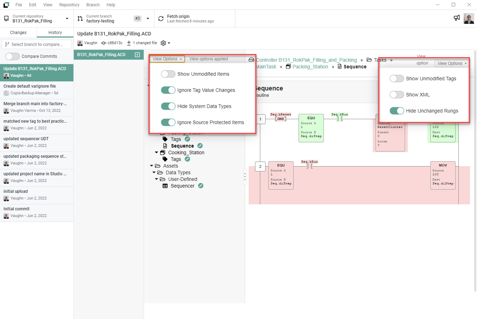The image size is (477, 319).
Task: Enable the Show Unmodified Items toggle
Action: click(x=168, y=74)
